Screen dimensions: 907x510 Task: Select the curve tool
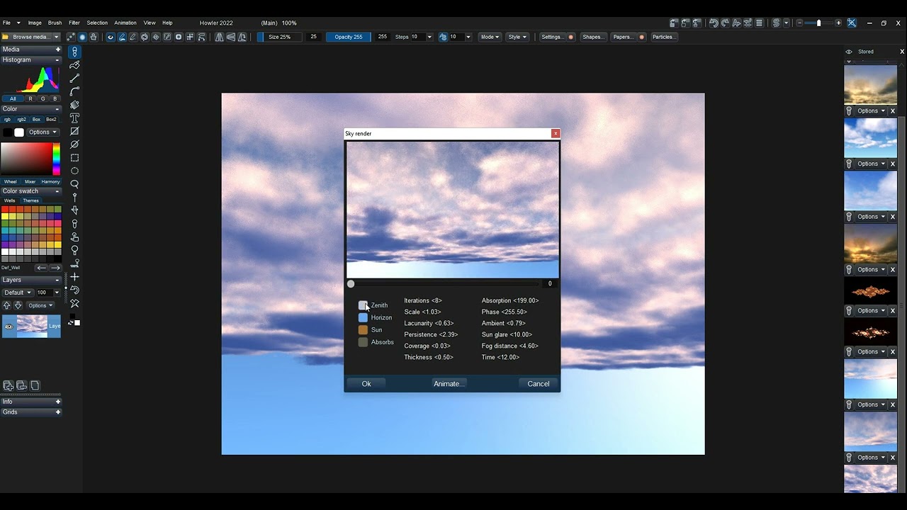coord(74,91)
